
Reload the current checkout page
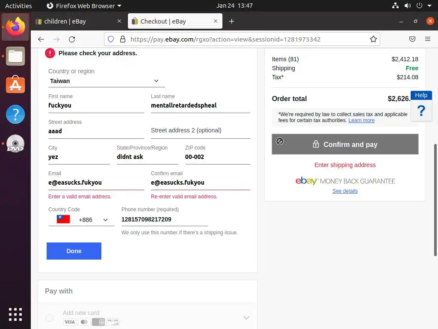[72, 39]
